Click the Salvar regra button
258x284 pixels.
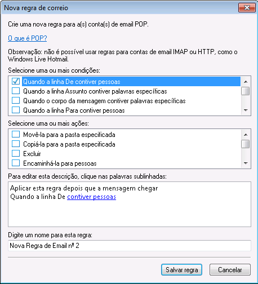pos(181,270)
